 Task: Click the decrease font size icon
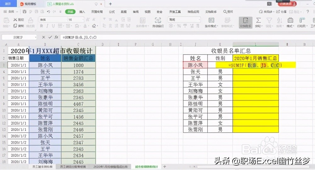coord(94,20)
